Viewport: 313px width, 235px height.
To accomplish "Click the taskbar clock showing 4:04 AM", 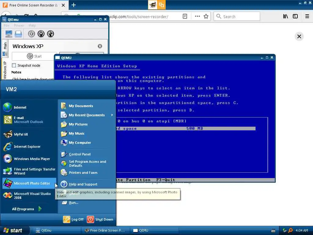I will pos(302,230).
